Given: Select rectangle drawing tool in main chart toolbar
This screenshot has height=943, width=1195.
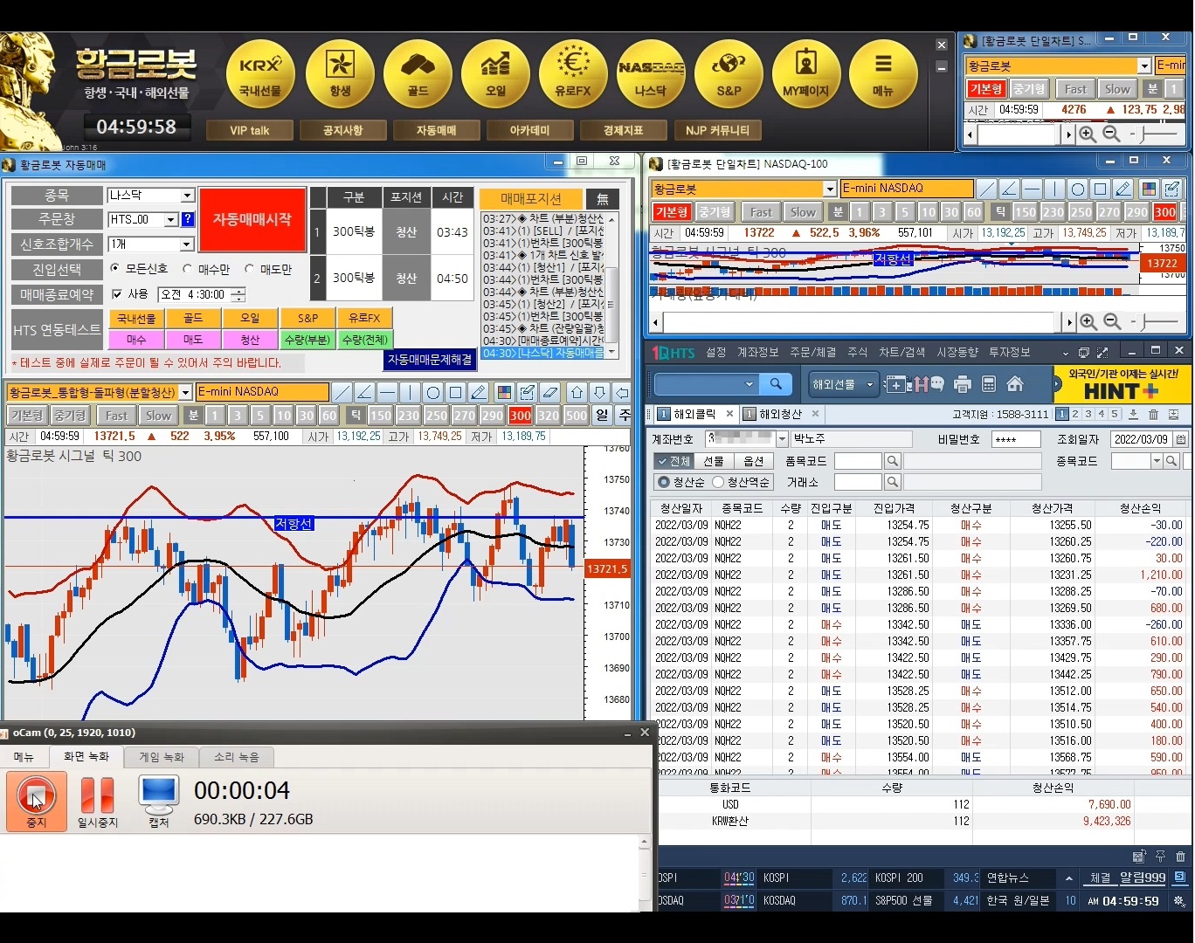Looking at the screenshot, I should [456, 392].
